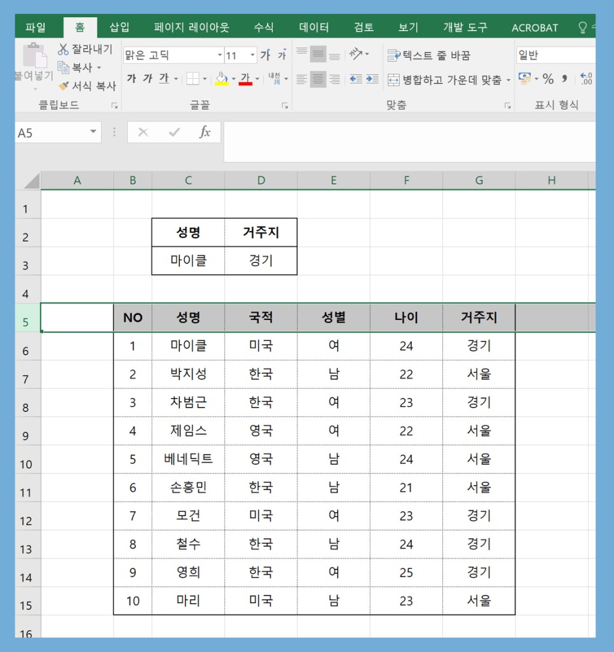Open the font name dropdown

pyautogui.click(x=220, y=55)
